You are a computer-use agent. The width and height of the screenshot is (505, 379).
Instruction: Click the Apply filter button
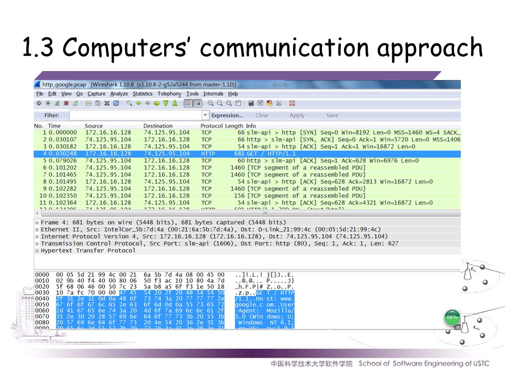pyautogui.click(x=297, y=115)
